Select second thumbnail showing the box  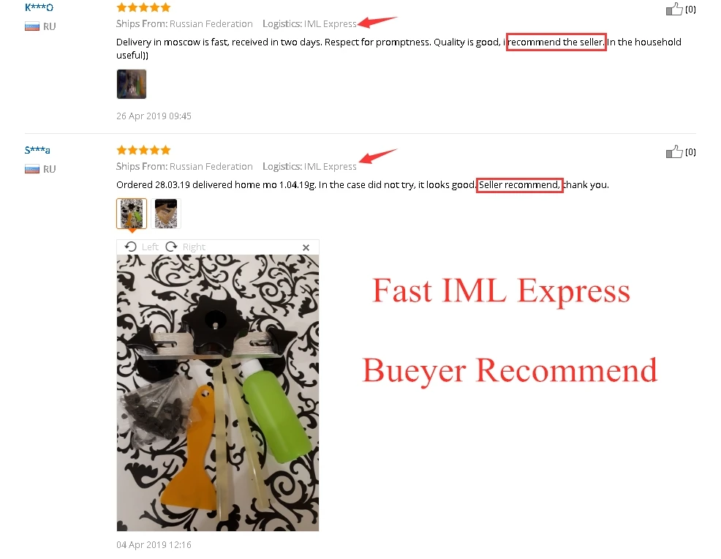[166, 213]
